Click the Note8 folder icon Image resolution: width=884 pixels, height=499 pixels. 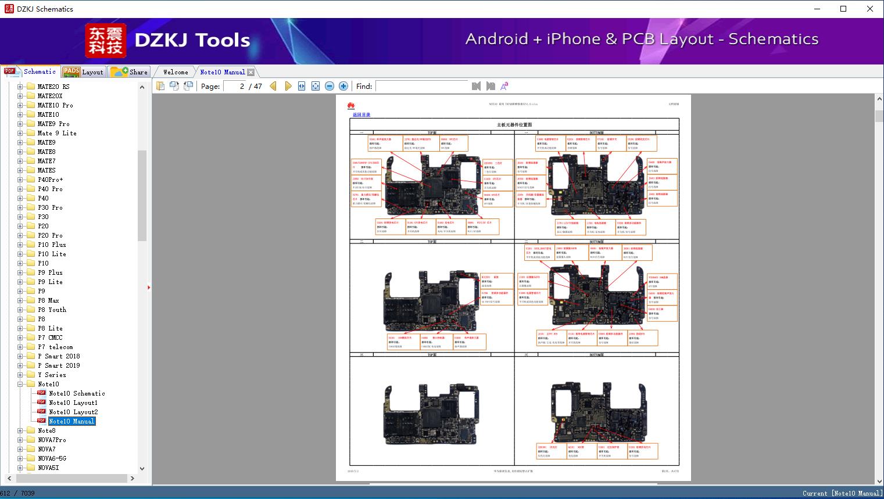[x=31, y=430]
